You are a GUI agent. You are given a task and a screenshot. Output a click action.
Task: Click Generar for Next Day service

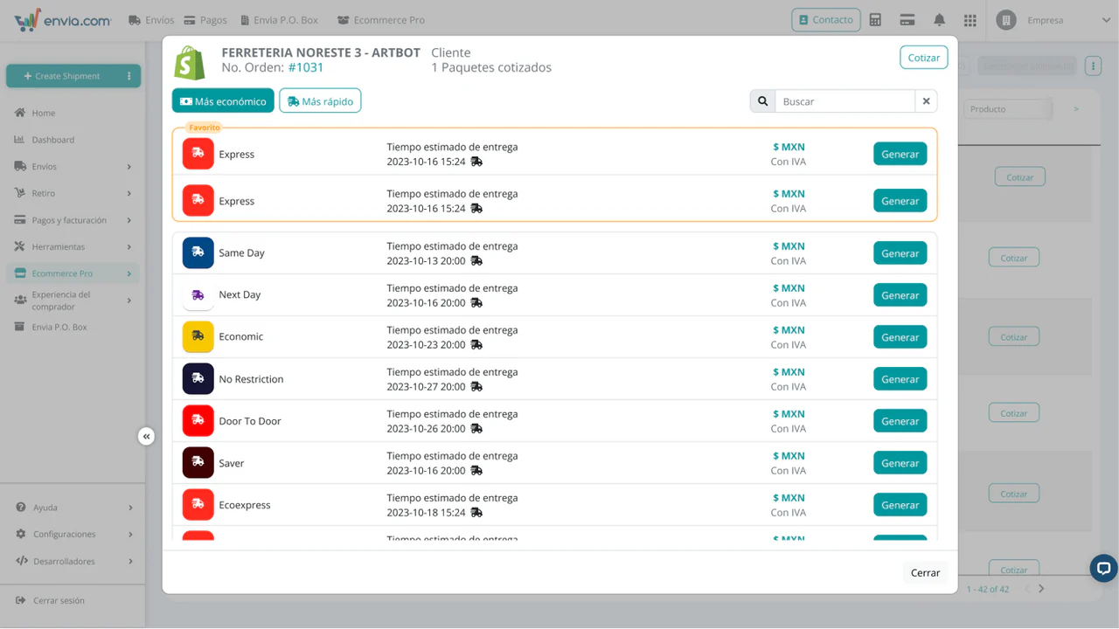pos(900,295)
